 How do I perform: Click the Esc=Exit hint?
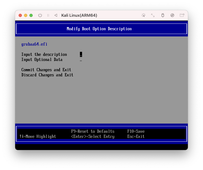[x=136, y=137]
